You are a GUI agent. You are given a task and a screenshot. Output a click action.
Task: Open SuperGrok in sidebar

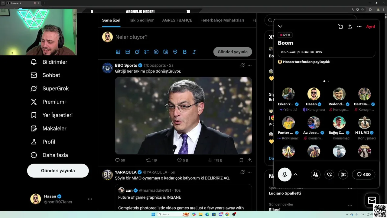(x=50, y=88)
